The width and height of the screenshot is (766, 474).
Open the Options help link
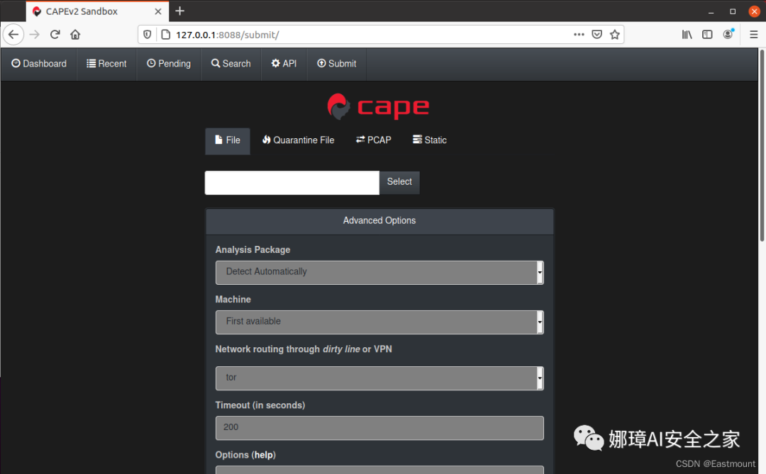coord(264,455)
